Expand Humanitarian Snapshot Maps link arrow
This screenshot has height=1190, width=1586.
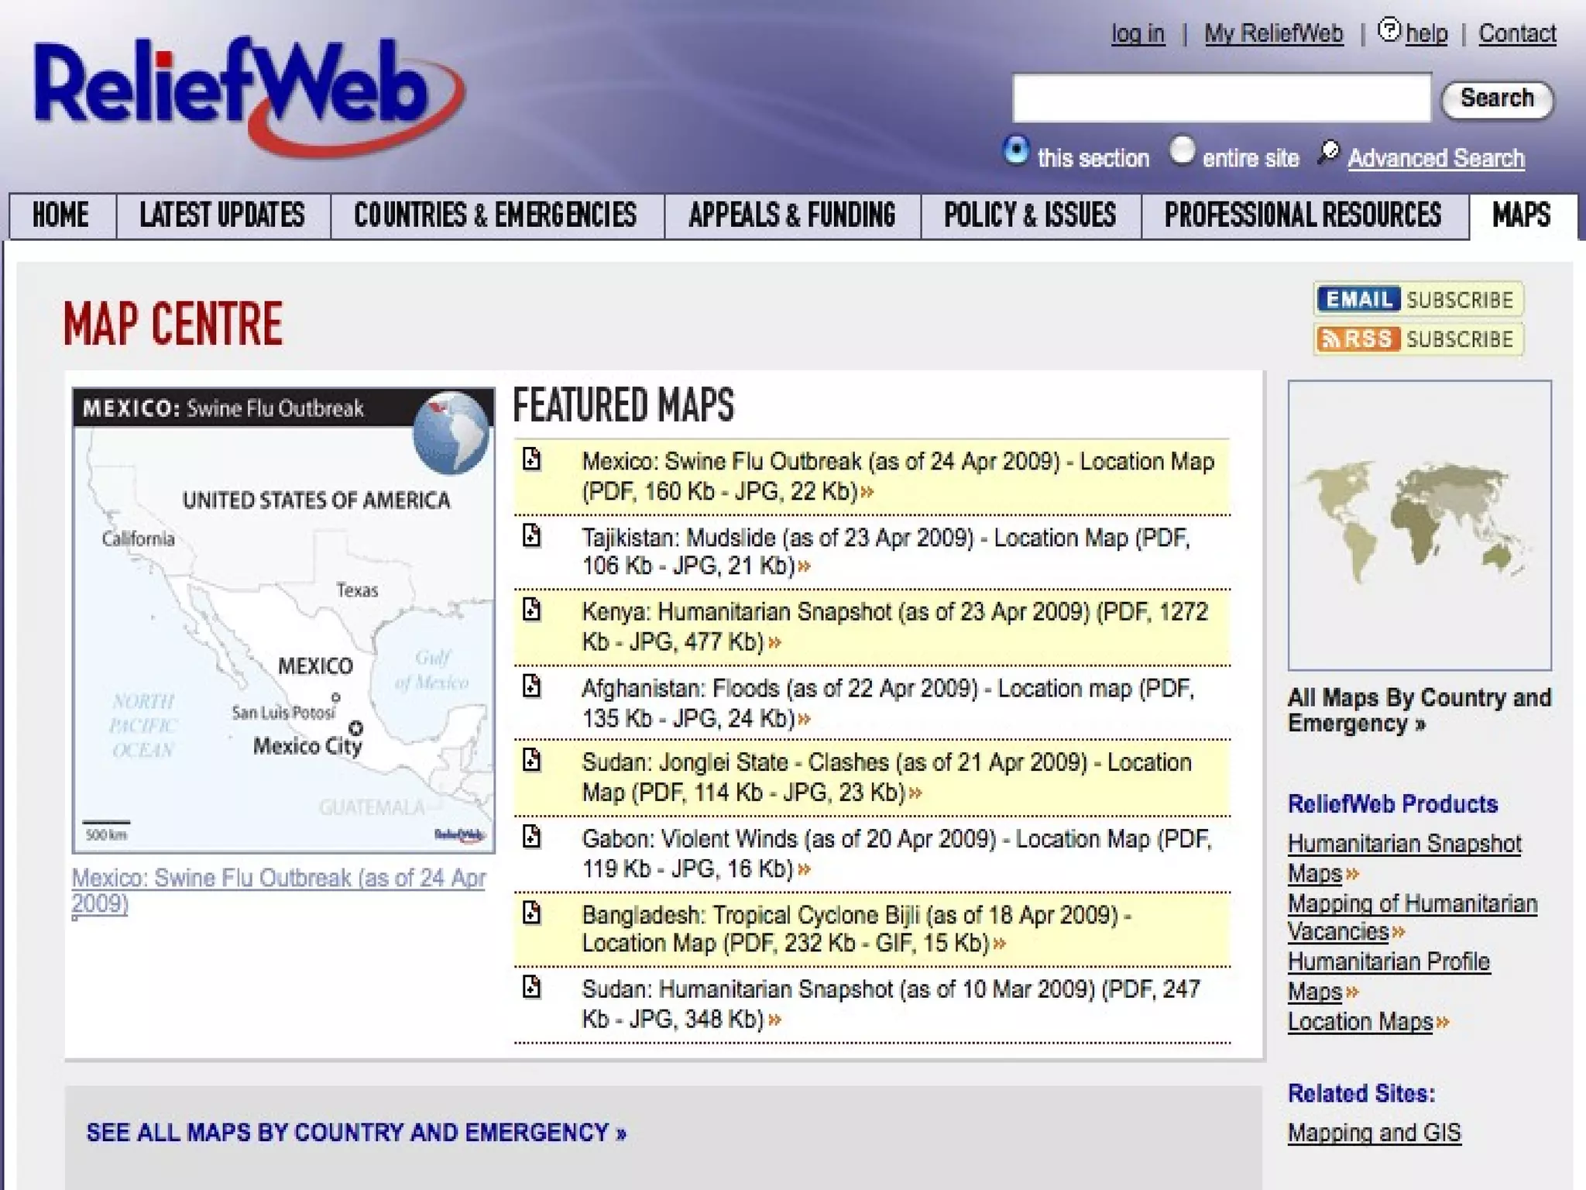click(x=1352, y=874)
